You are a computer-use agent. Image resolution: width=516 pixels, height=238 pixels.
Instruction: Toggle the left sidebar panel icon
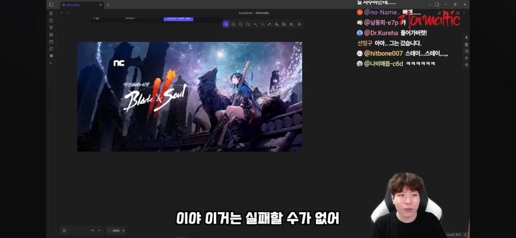[51, 5]
